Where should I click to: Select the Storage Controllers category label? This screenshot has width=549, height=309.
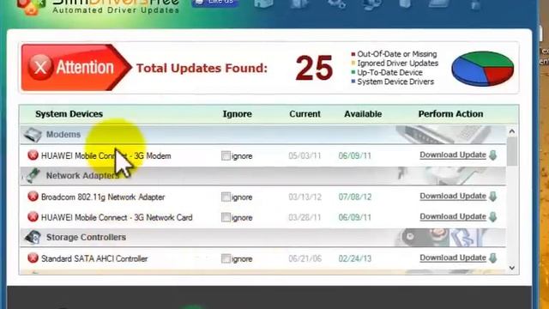click(x=86, y=237)
